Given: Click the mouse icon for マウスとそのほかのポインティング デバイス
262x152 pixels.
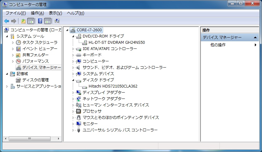Looking at the screenshot, I should coord(78,118).
